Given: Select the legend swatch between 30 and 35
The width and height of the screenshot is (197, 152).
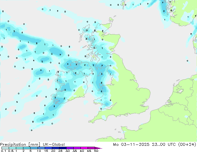Looking at the screenshot, I should click(x=70, y=148).
